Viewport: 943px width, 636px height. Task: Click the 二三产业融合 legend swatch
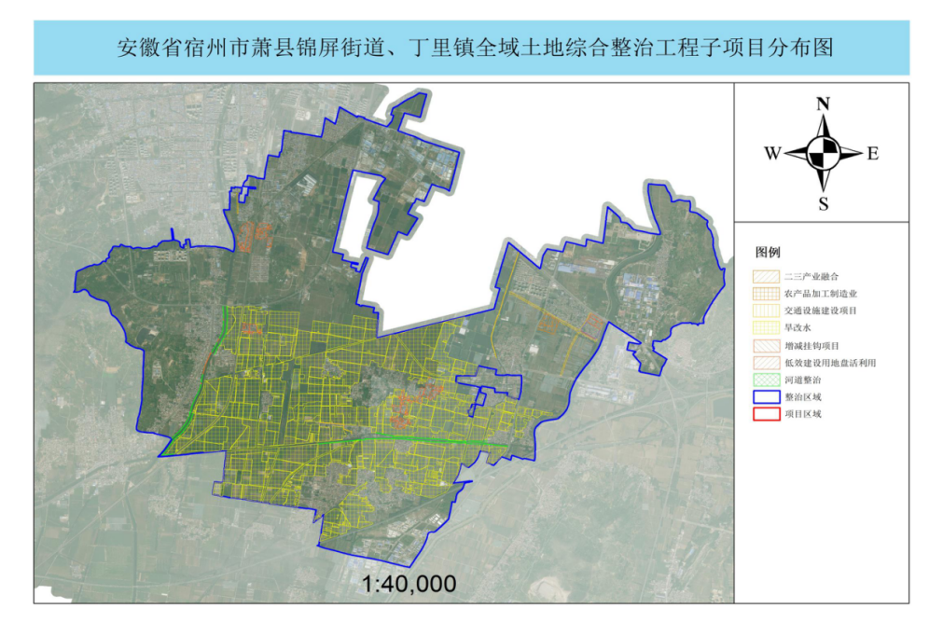click(766, 277)
